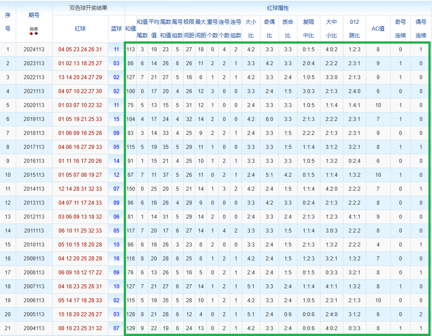The height and width of the screenshot is (336, 432).
Task: Click the black descending sort arrow under 期号
Action: click(x=36, y=34)
